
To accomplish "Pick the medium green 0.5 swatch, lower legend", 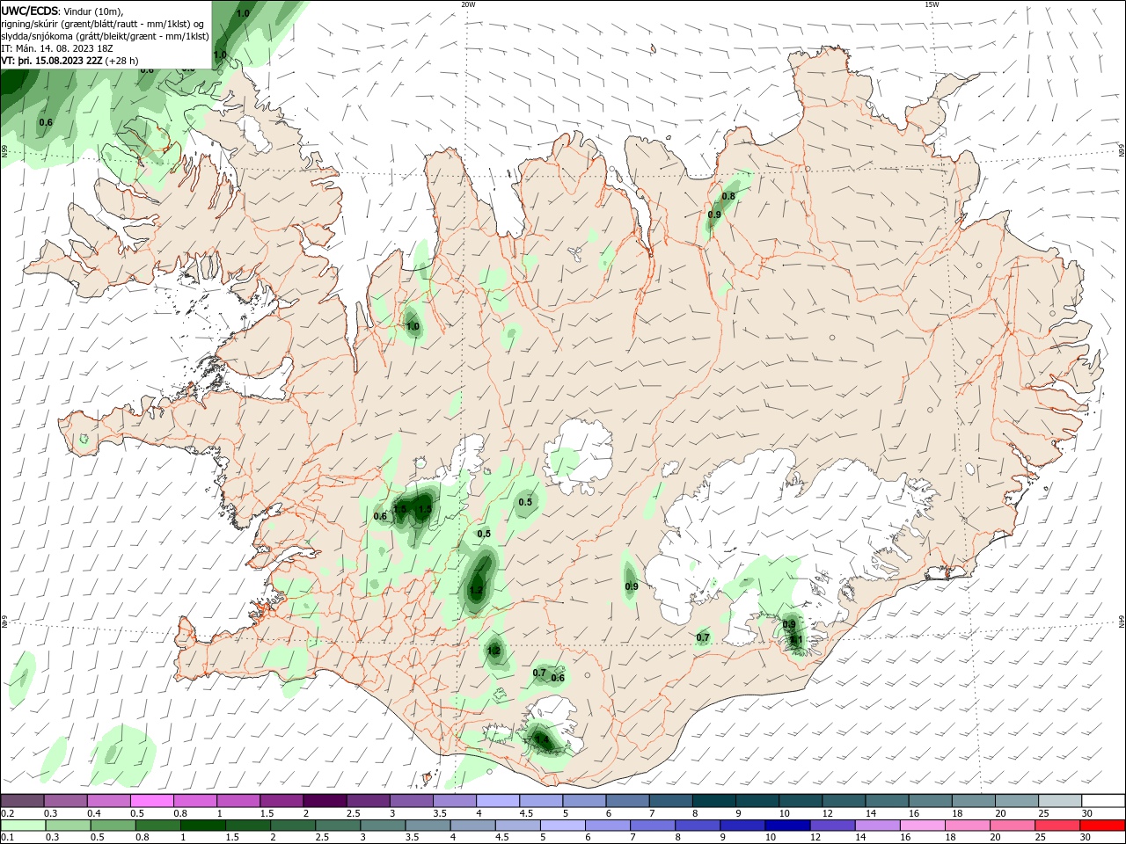I will [x=113, y=826].
